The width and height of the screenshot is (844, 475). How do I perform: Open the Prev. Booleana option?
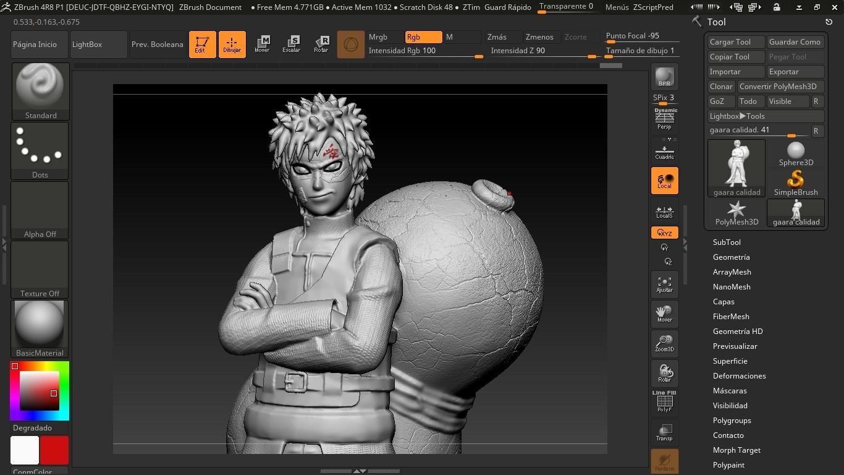(x=158, y=45)
